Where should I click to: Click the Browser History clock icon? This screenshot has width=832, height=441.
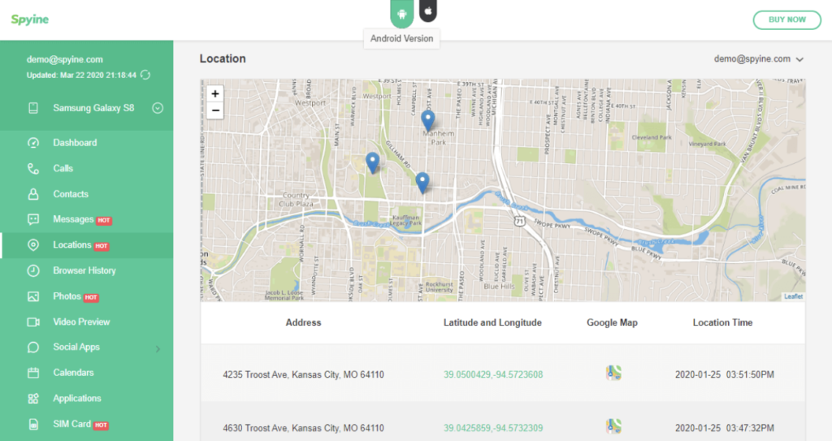[x=32, y=270]
